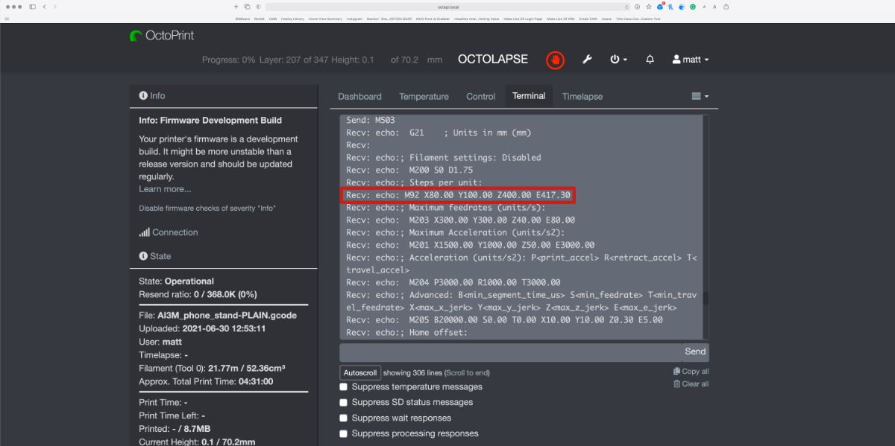The height and width of the screenshot is (446, 895).
Task: Click the M203 maximum feedrates line
Action: pyautogui.click(x=460, y=220)
